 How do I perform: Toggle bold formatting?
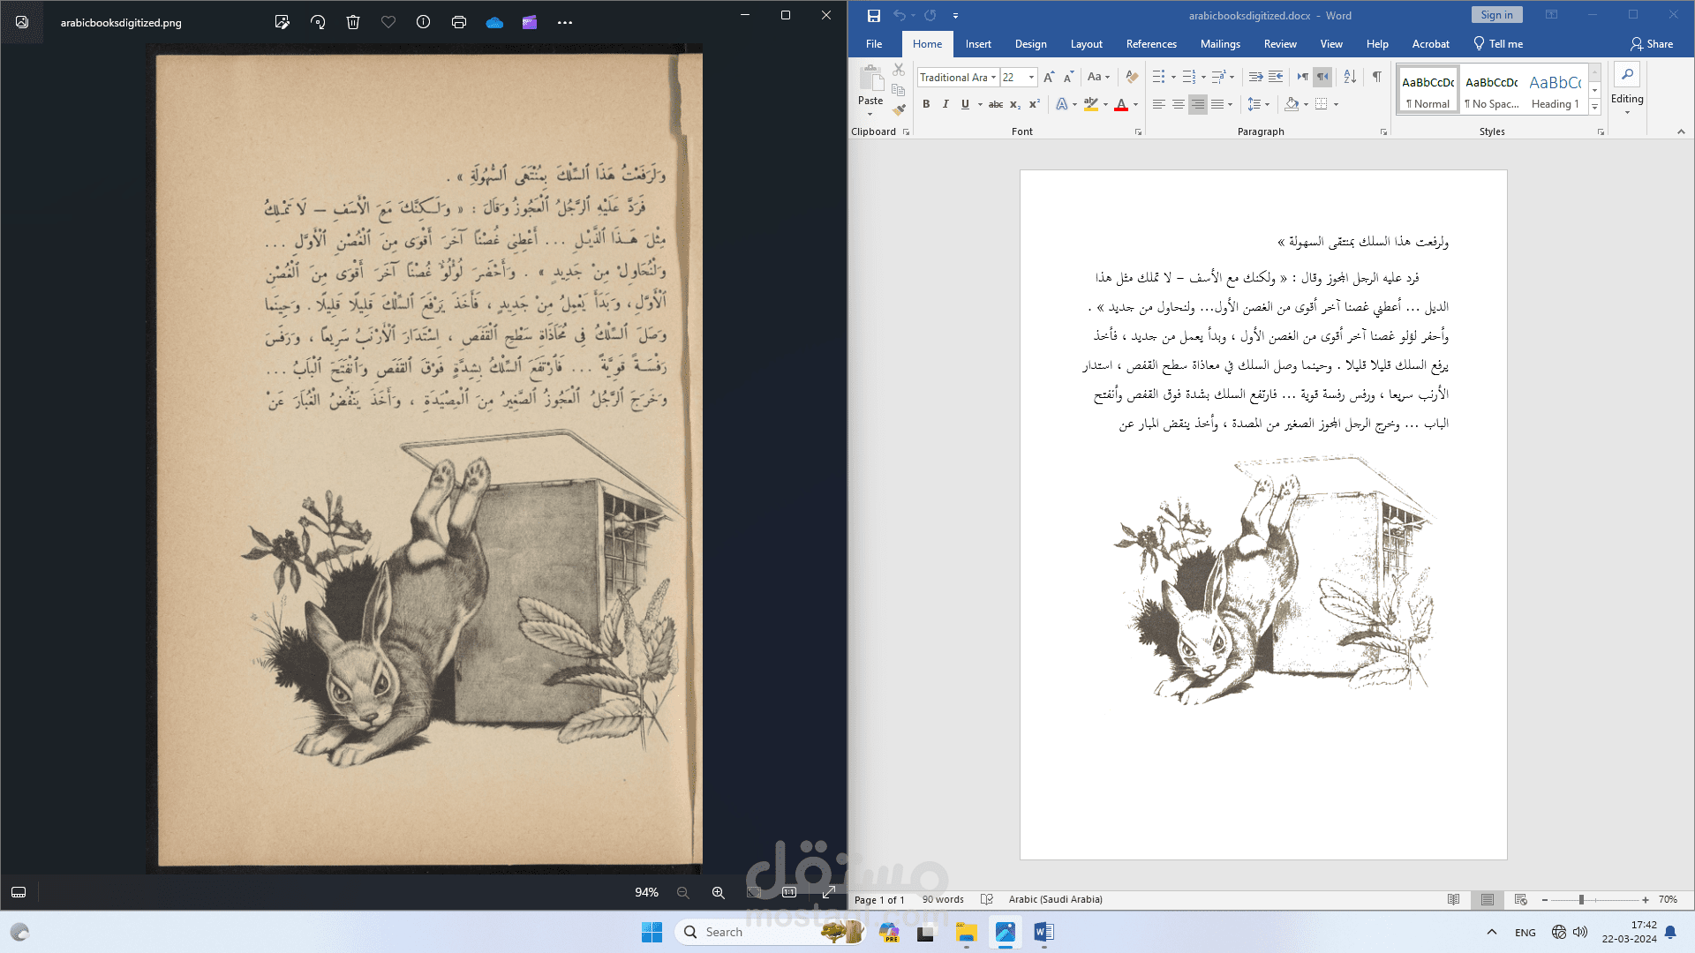(926, 104)
